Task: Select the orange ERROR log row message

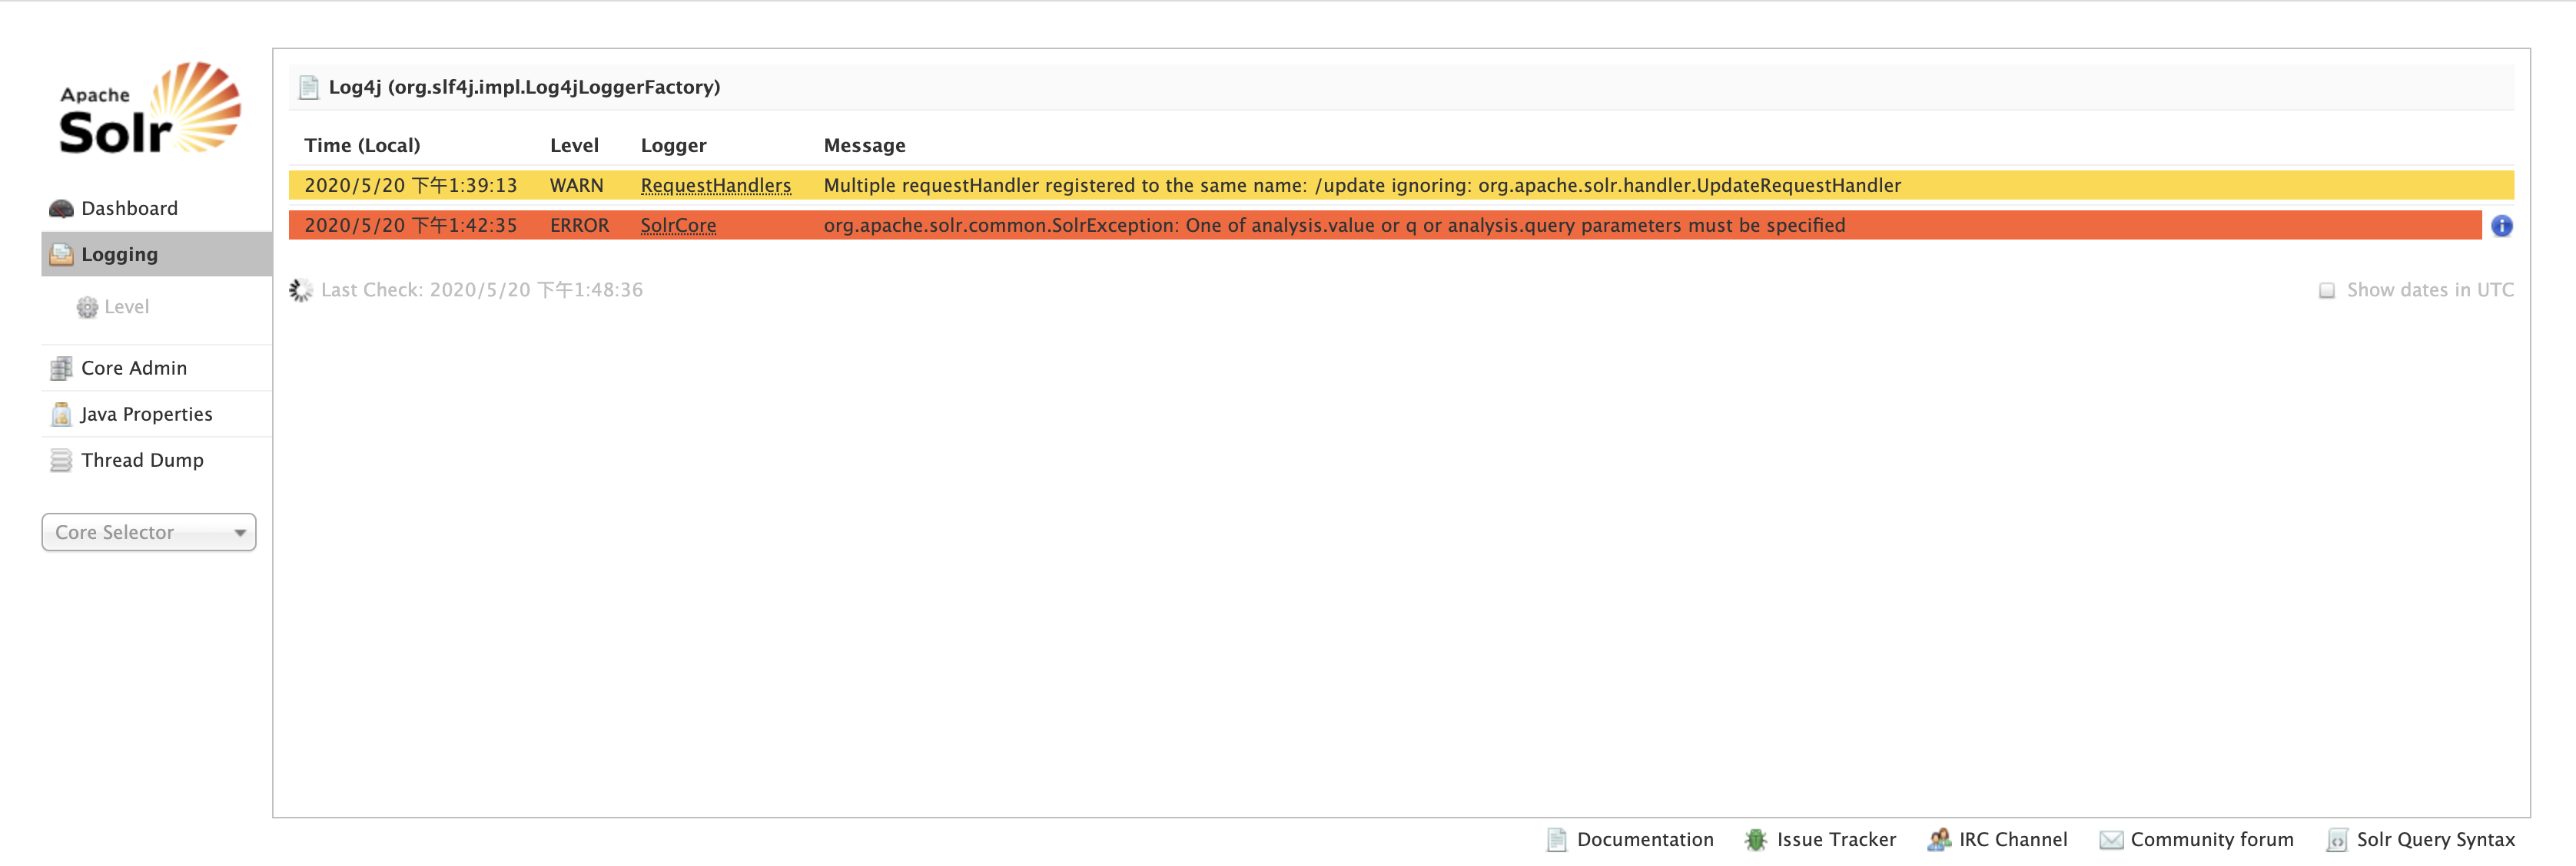Action: click(1334, 226)
